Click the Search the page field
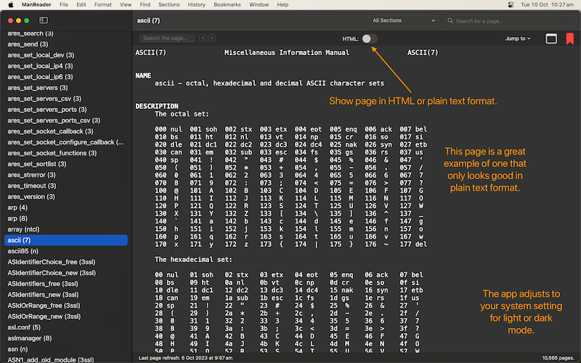 (x=167, y=38)
